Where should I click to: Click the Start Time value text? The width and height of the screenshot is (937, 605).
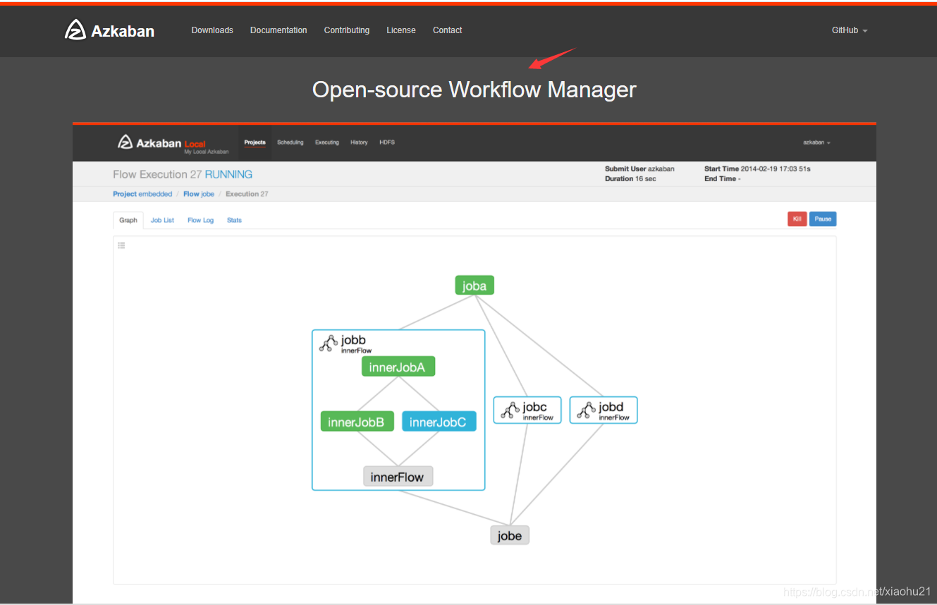point(776,169)
